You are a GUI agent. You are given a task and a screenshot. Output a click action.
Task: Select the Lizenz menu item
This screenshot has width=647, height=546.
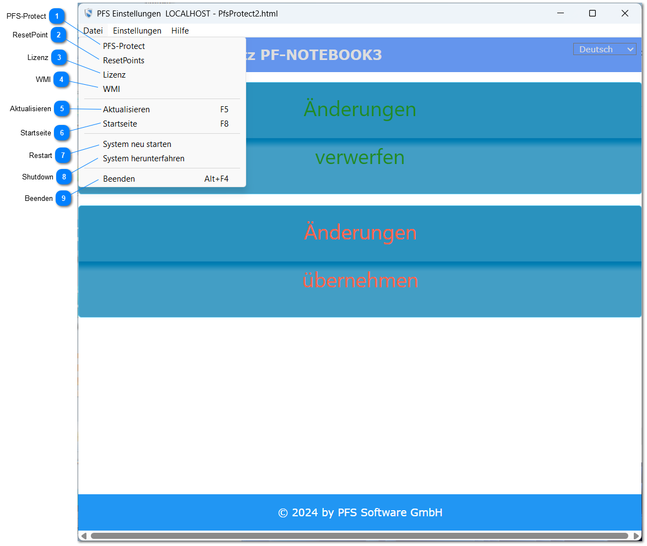114,75
